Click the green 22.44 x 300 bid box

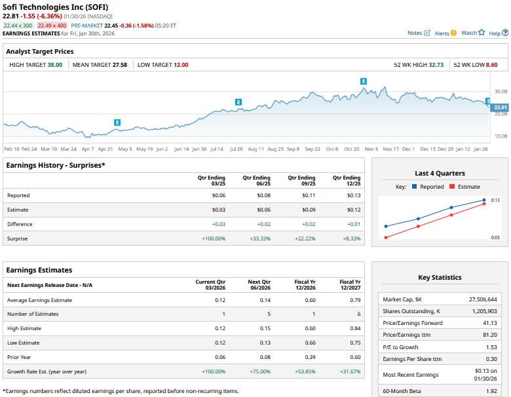(18, 25)
